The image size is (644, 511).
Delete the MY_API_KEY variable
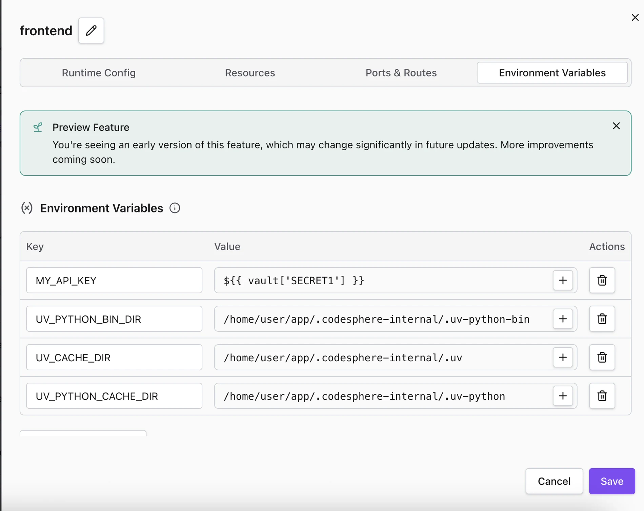(602, 280)
